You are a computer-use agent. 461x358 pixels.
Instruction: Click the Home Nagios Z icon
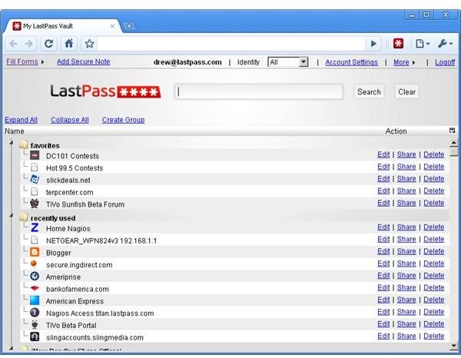point(35,227)
